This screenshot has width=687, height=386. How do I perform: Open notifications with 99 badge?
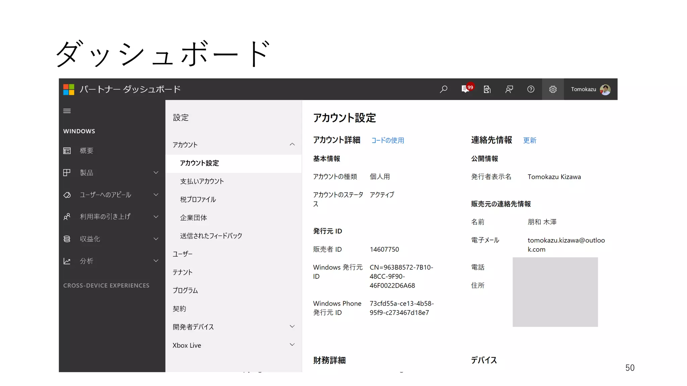(466, 89)
